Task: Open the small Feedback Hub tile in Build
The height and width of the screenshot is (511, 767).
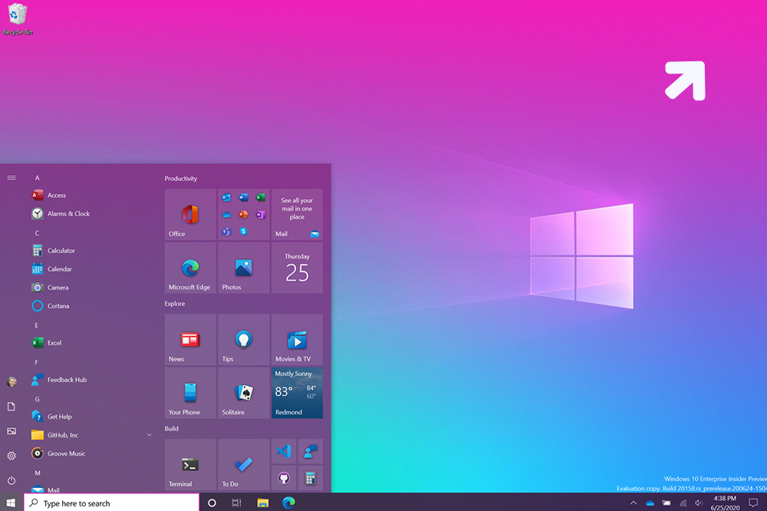Action: [x=310, y=451]
